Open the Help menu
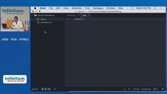Viewport: 167px width, 94px height. click(121, 8)
